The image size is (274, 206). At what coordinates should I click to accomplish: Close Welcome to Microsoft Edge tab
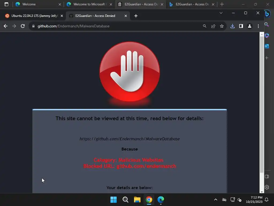111,4
